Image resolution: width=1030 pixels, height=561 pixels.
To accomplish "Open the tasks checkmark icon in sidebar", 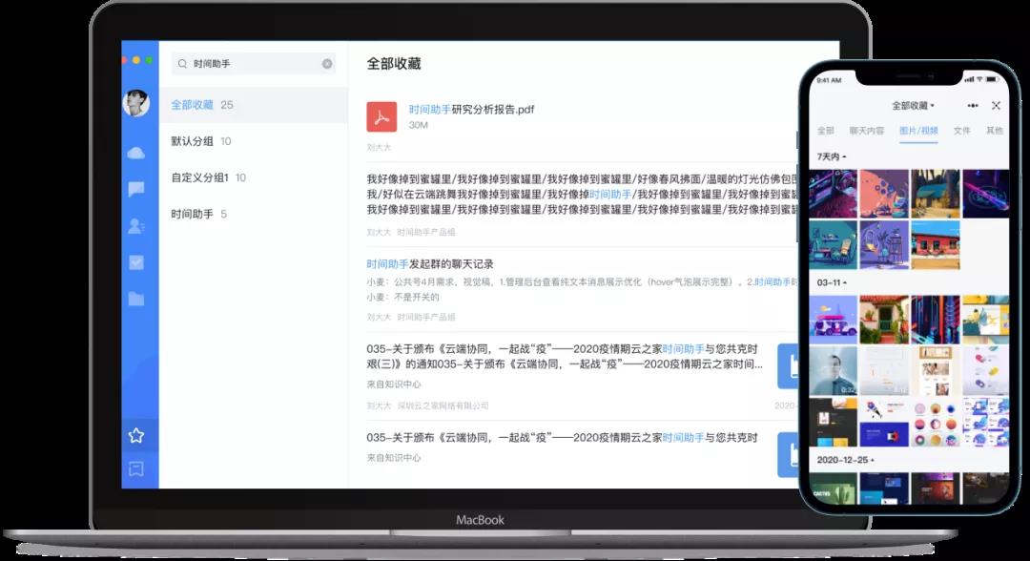I will point(136,262).
